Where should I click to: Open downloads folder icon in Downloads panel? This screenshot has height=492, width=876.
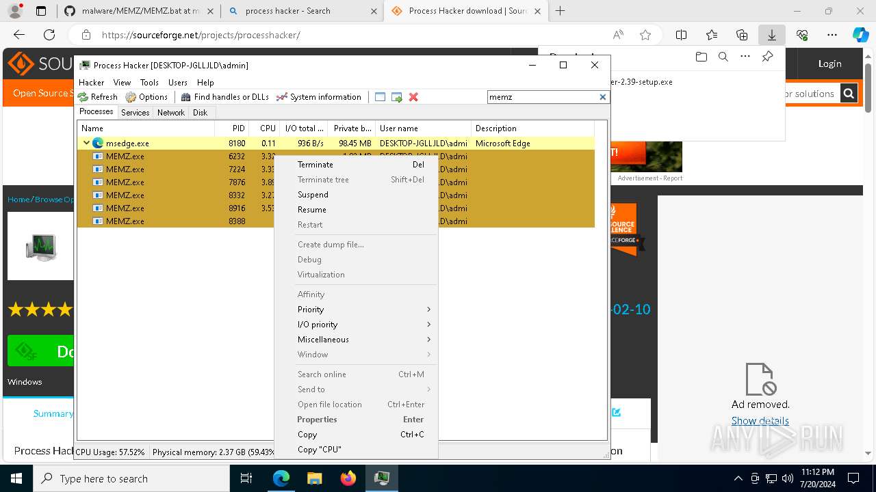click(x=701, y=57)
